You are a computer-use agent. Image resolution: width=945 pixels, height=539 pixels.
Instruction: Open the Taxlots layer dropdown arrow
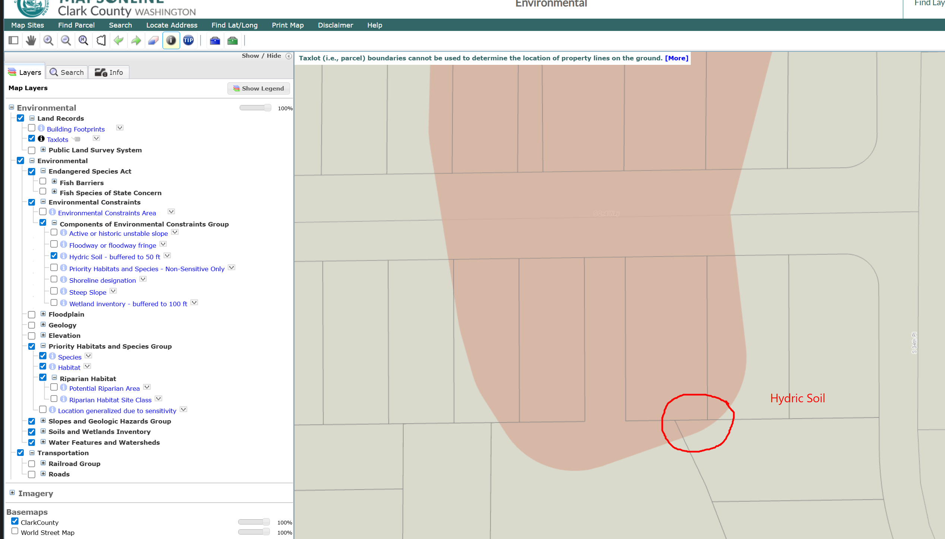[x=97, y=139]
